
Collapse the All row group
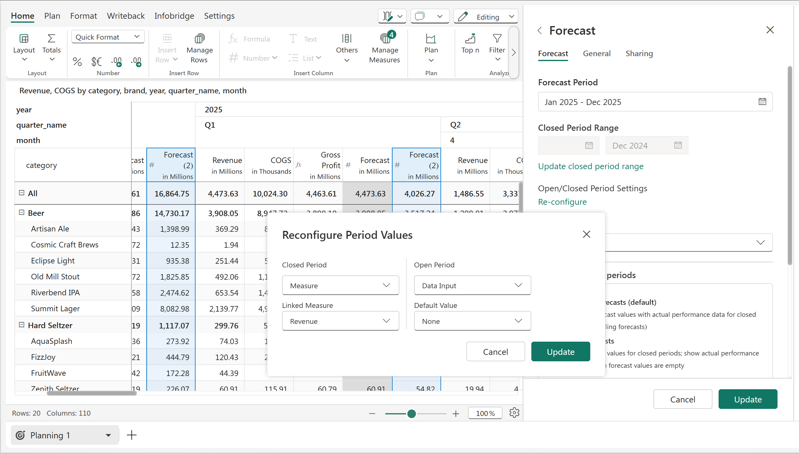pyautogui.click(x=21, y=193)
